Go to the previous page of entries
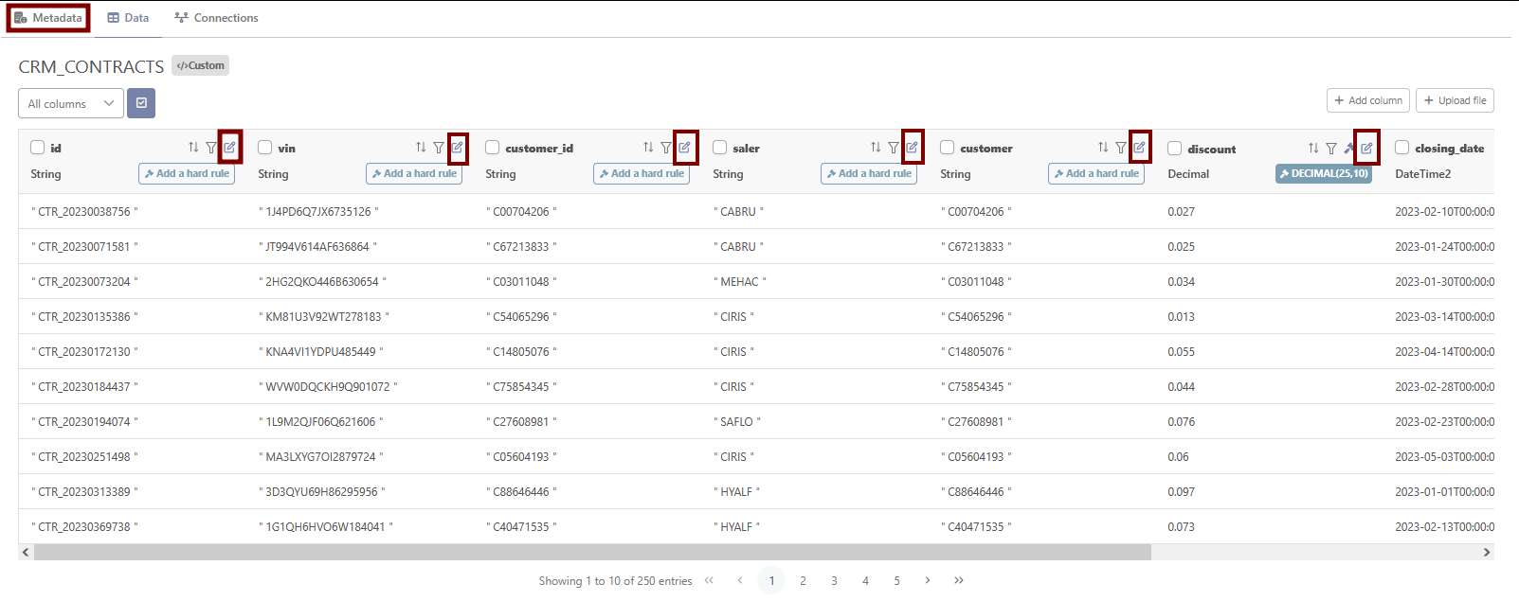The height and width of the screenshot is (601, 1519). (x=740, y=580)
